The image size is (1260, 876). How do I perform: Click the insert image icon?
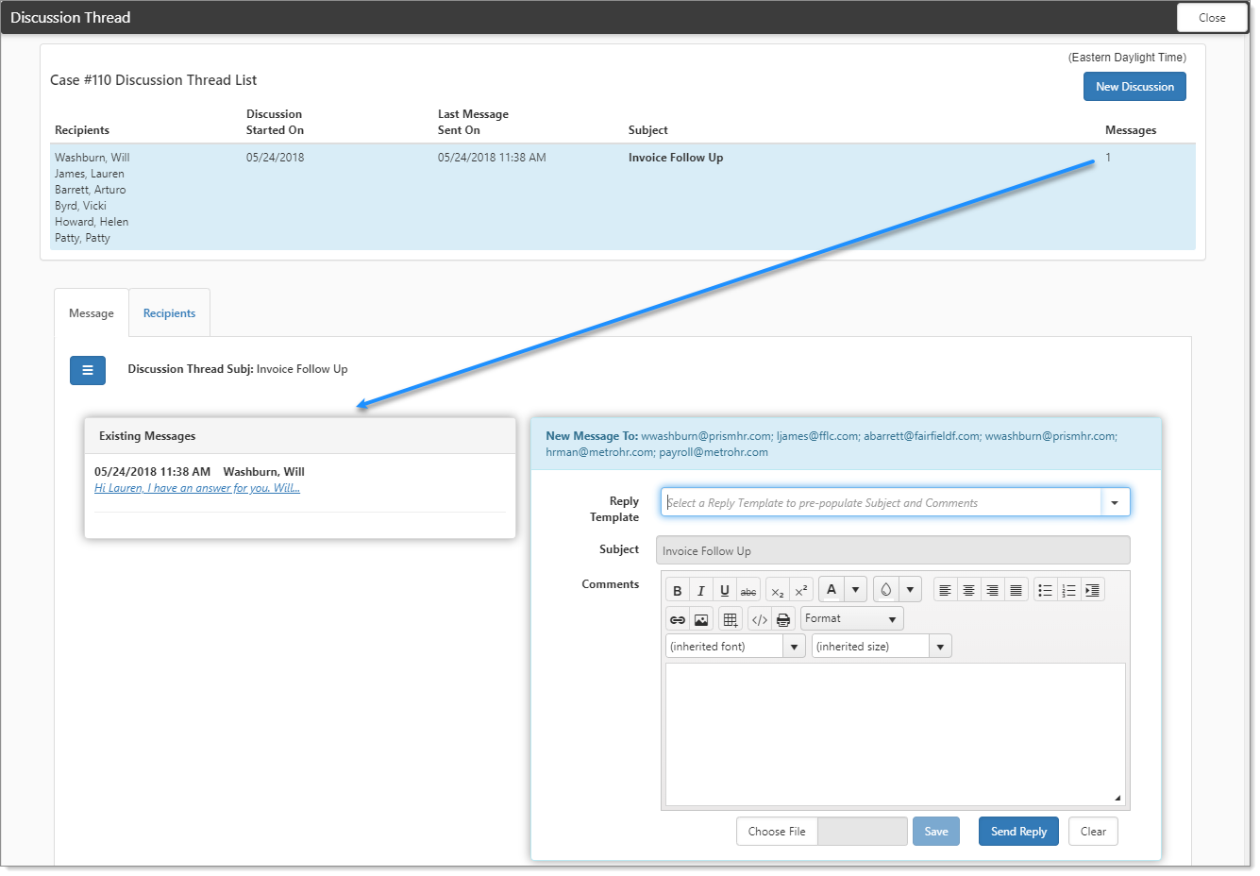coord(700,620)
